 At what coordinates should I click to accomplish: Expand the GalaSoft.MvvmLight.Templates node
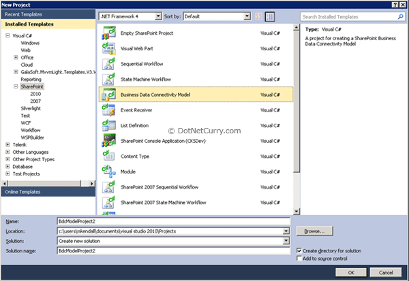[x=16, y=72]
